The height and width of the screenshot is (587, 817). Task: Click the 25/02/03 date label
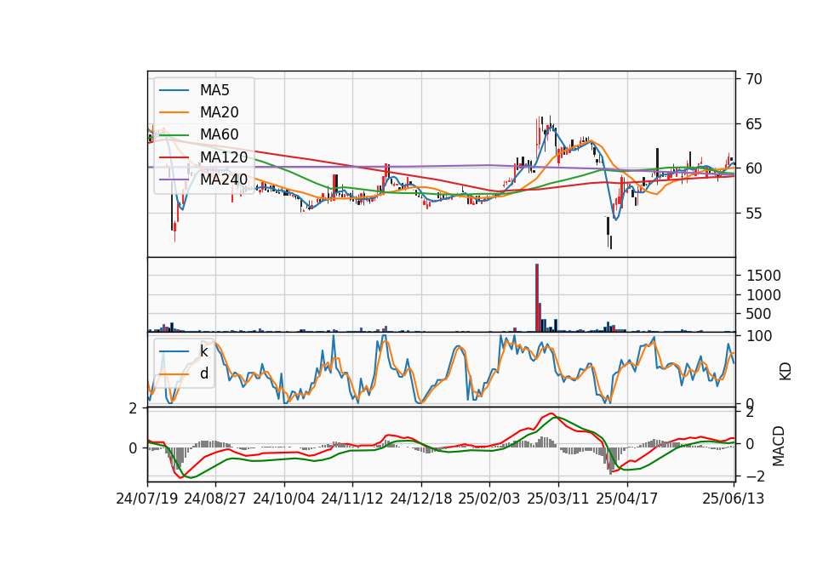[489, 499]
